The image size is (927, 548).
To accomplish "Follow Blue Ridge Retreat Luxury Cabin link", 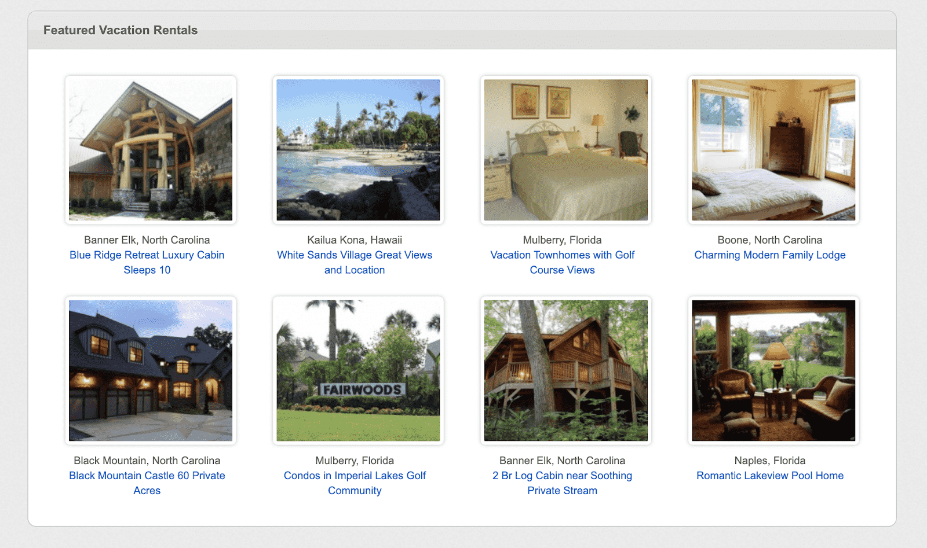I will (x=147, y=262).
